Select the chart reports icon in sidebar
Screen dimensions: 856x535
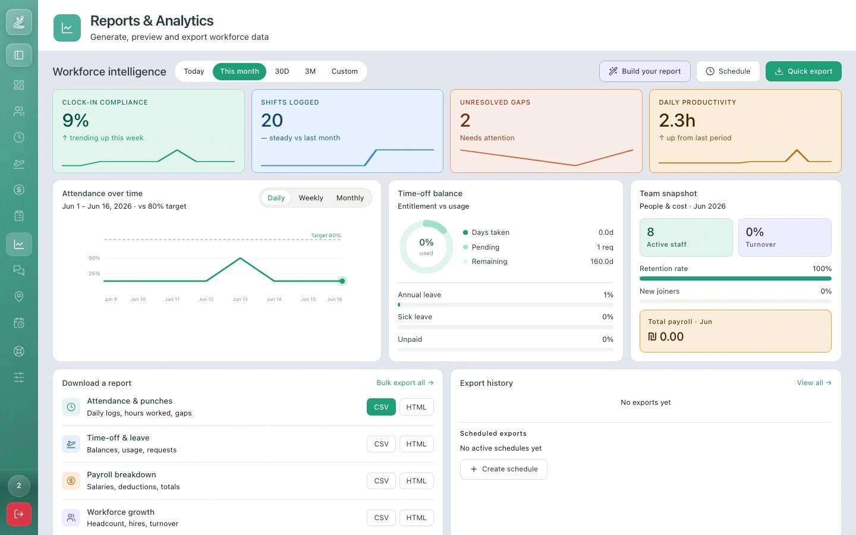pyautogui.click(x=19, y=244)
